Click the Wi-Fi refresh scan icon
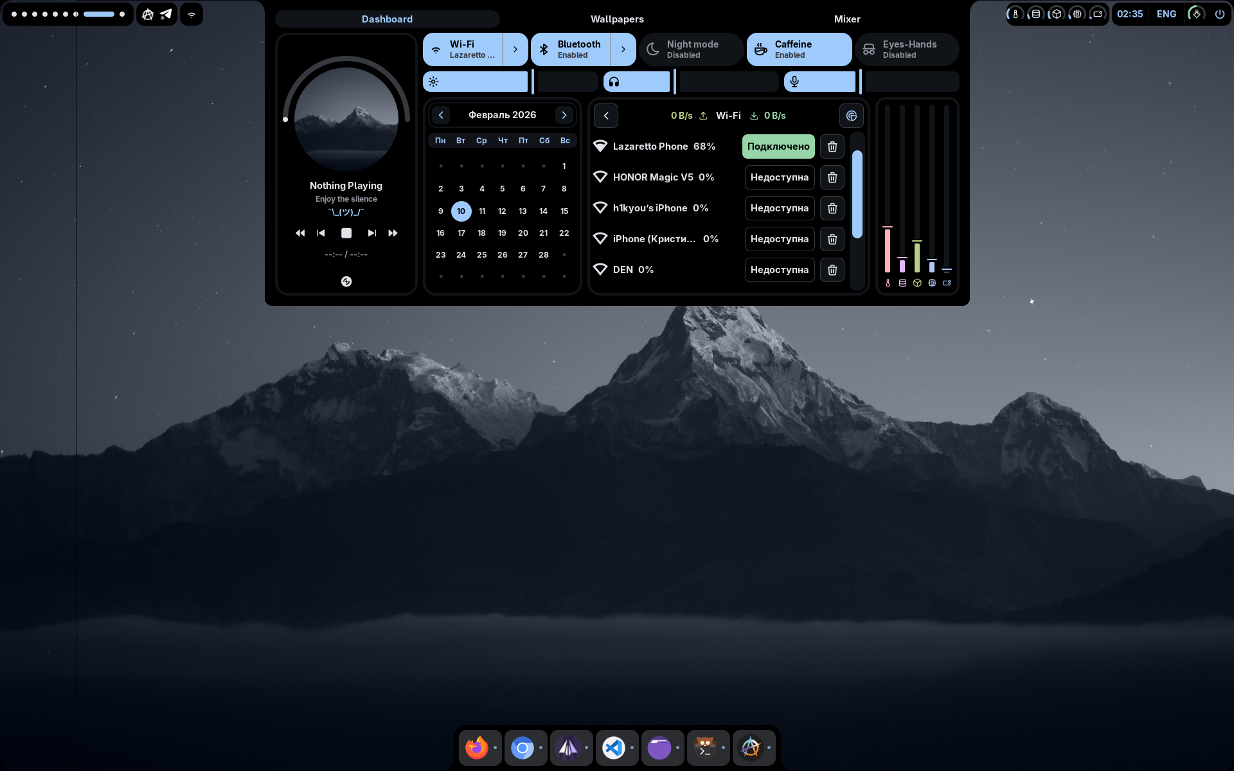 click(851, 116)
